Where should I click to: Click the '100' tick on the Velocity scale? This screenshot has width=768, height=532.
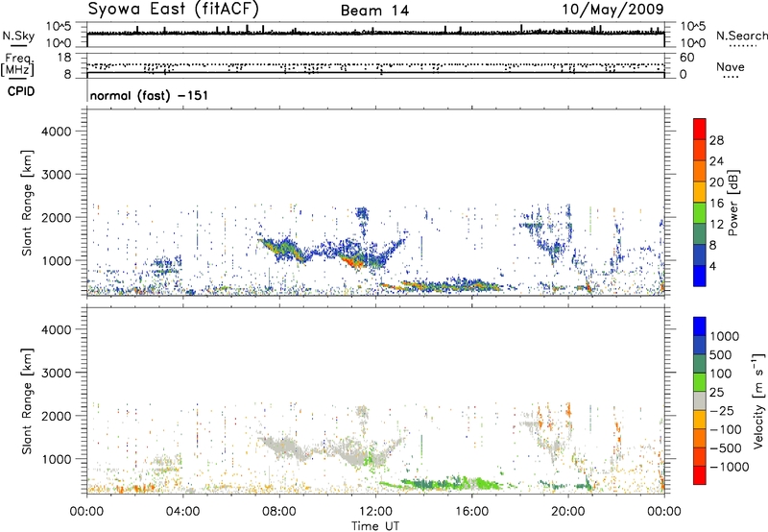point(721,374)
